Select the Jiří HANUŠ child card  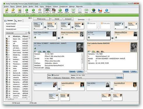tap(46, 86)
